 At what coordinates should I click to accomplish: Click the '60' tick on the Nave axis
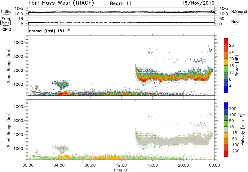(x=222, y=19)
